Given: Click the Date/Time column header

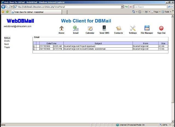Looking at the screenshot, I should tap(51, 43).
